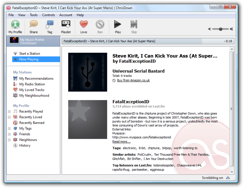This screenshot has width=243, height=188.
Task: Click the Share speech bubble icon
Action: point(33,24)
